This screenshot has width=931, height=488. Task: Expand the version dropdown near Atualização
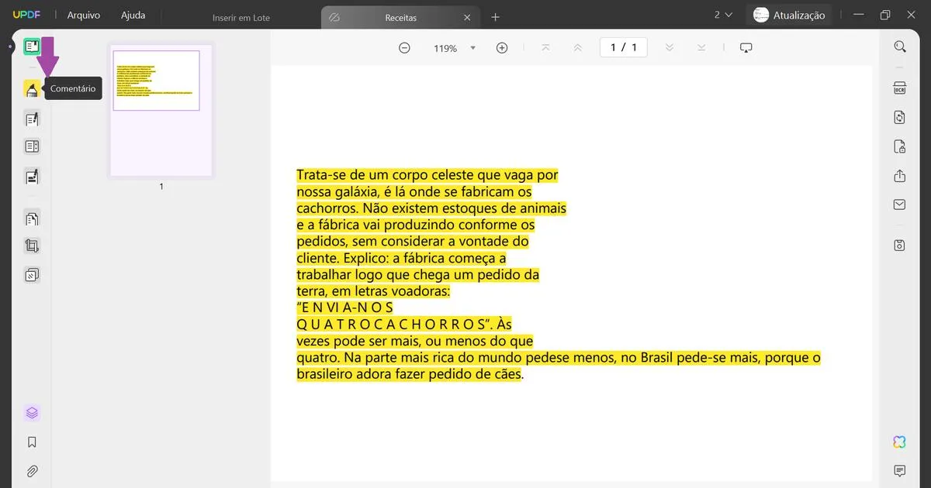[728, 14]
